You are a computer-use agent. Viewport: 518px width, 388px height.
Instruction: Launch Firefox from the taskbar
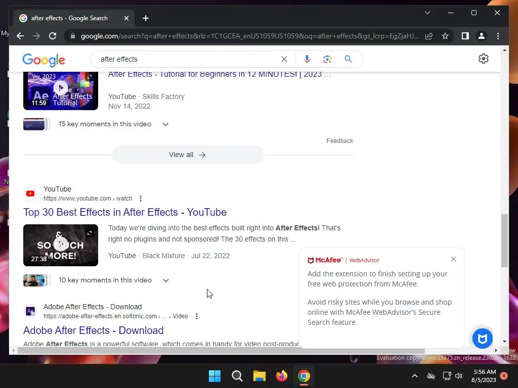point(282,376)
